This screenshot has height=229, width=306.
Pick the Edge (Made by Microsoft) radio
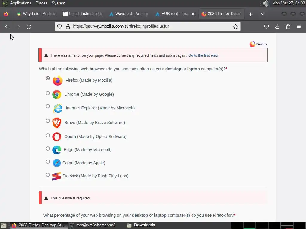[48, 148]
